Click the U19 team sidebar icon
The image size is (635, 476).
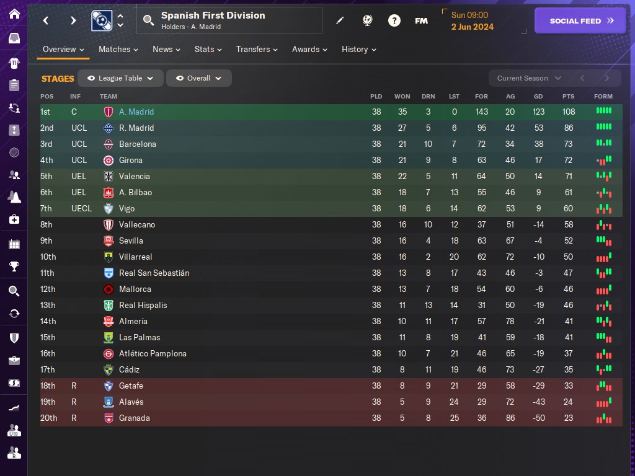click(14, 430)
